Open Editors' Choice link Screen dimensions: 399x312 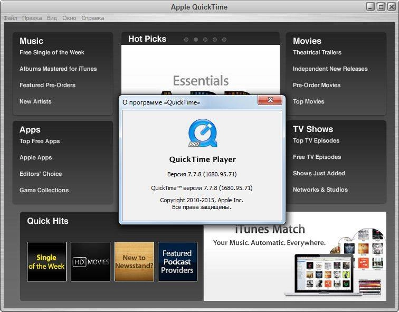click(x=41, y=174)
